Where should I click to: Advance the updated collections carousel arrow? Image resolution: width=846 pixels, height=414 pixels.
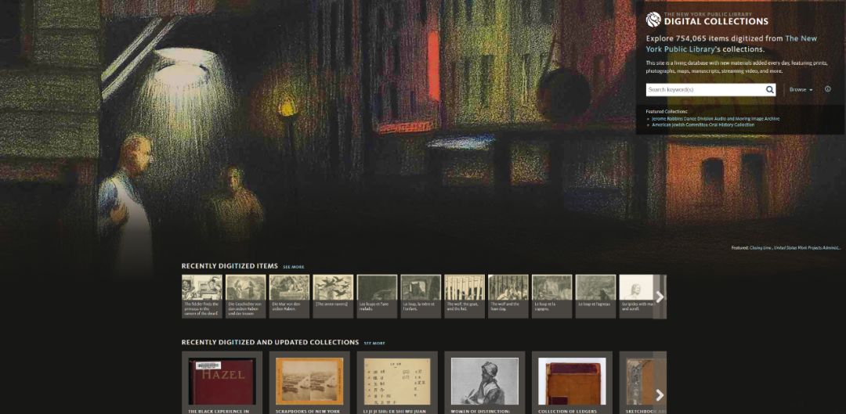660,394
